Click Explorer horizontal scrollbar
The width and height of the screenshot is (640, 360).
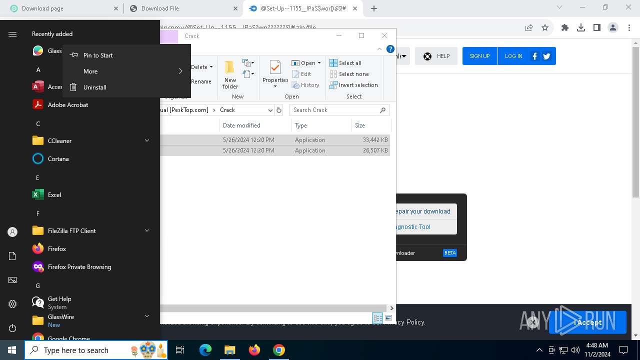273,308
